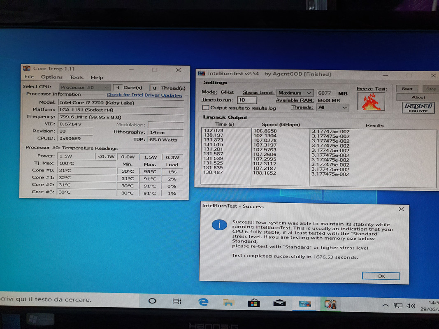Close the IntelBurnTest Success dialog
Screen dimensions: 439x329
coord(401,209)
